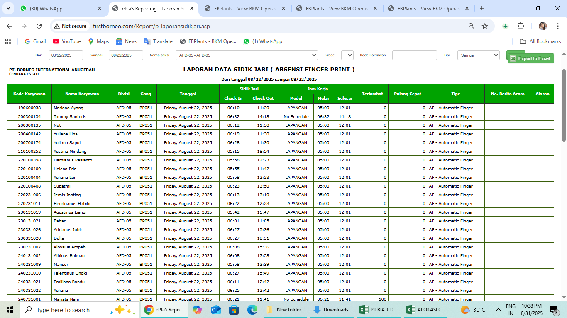Open the Tipe Semua dropdown

478,55
